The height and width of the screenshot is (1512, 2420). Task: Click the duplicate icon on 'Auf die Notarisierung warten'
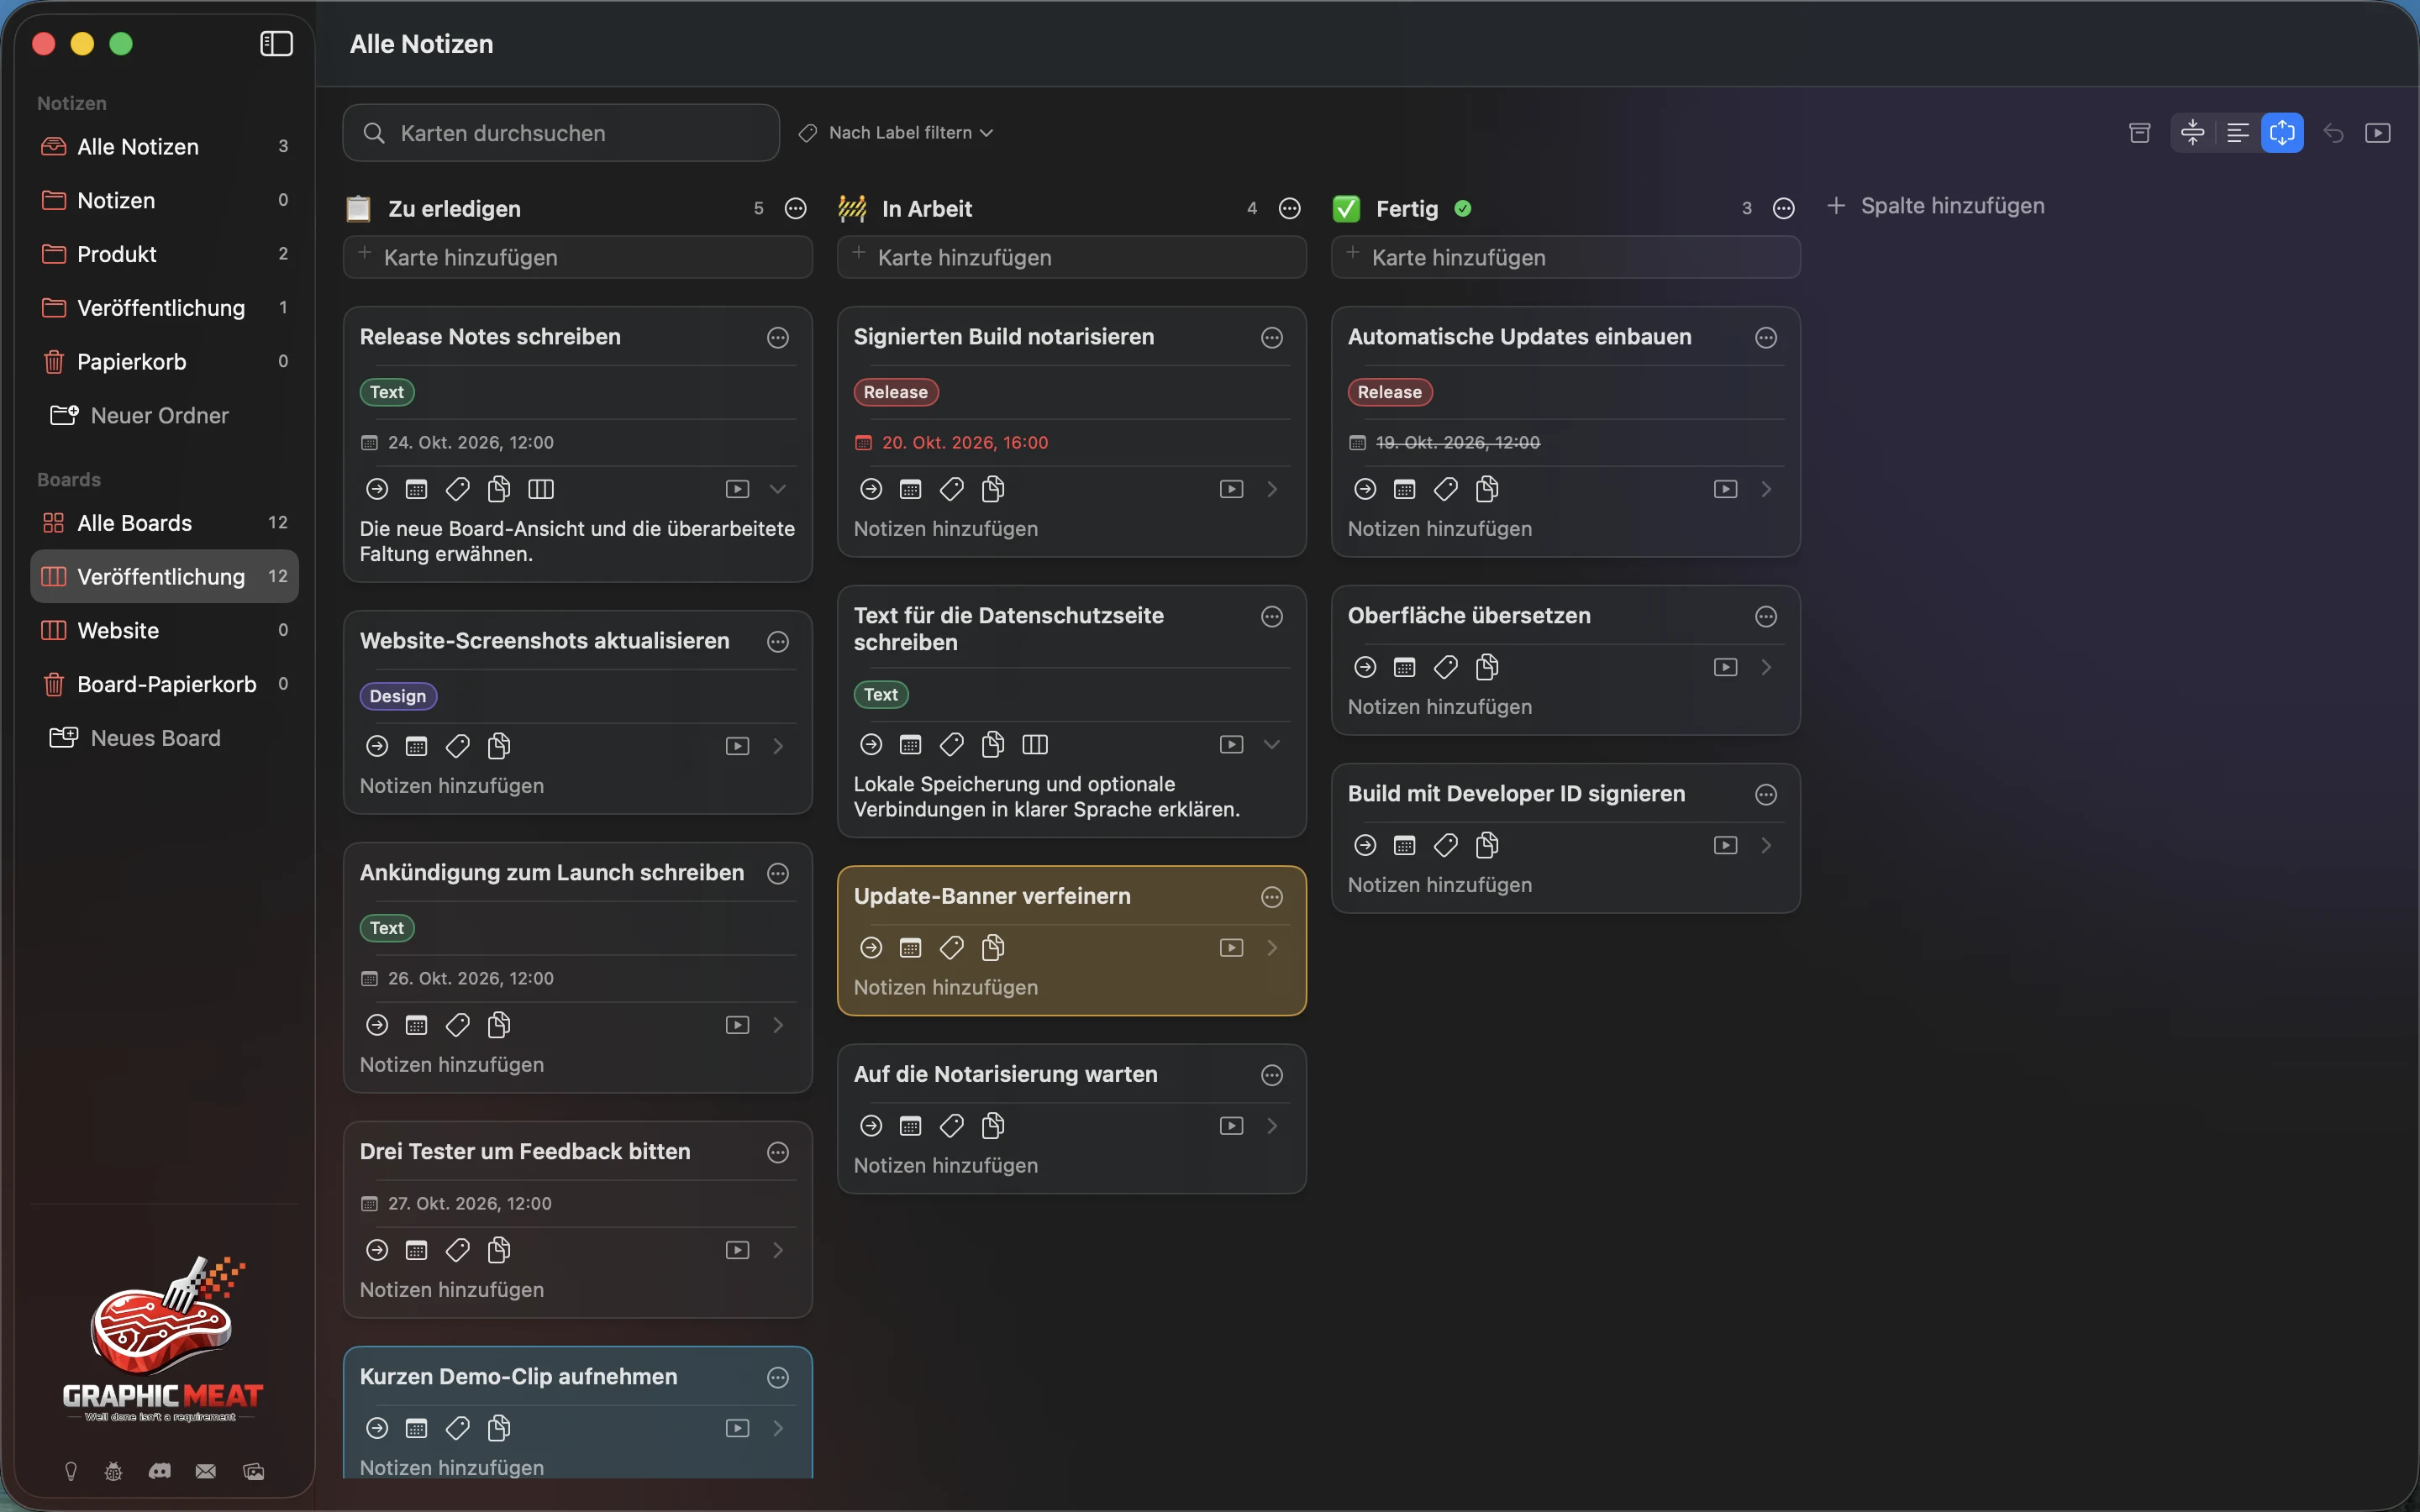993,1126
